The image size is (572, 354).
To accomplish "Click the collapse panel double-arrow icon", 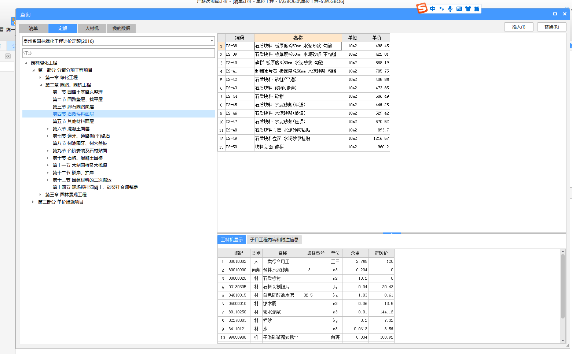I will (x=8, y=56).
